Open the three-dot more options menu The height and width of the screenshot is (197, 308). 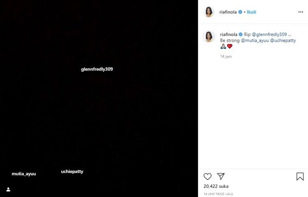coord(301,12)
